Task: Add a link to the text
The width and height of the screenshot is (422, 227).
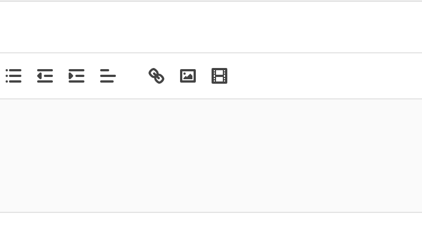Action: (x=156, y=76)
